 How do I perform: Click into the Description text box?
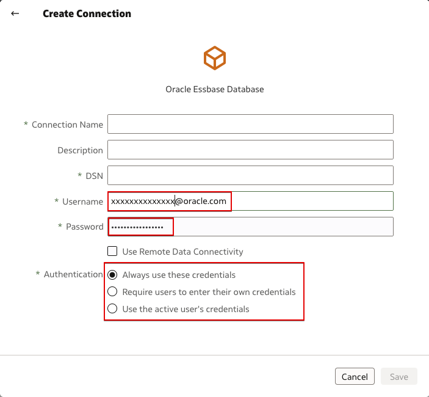click(250, 150)
